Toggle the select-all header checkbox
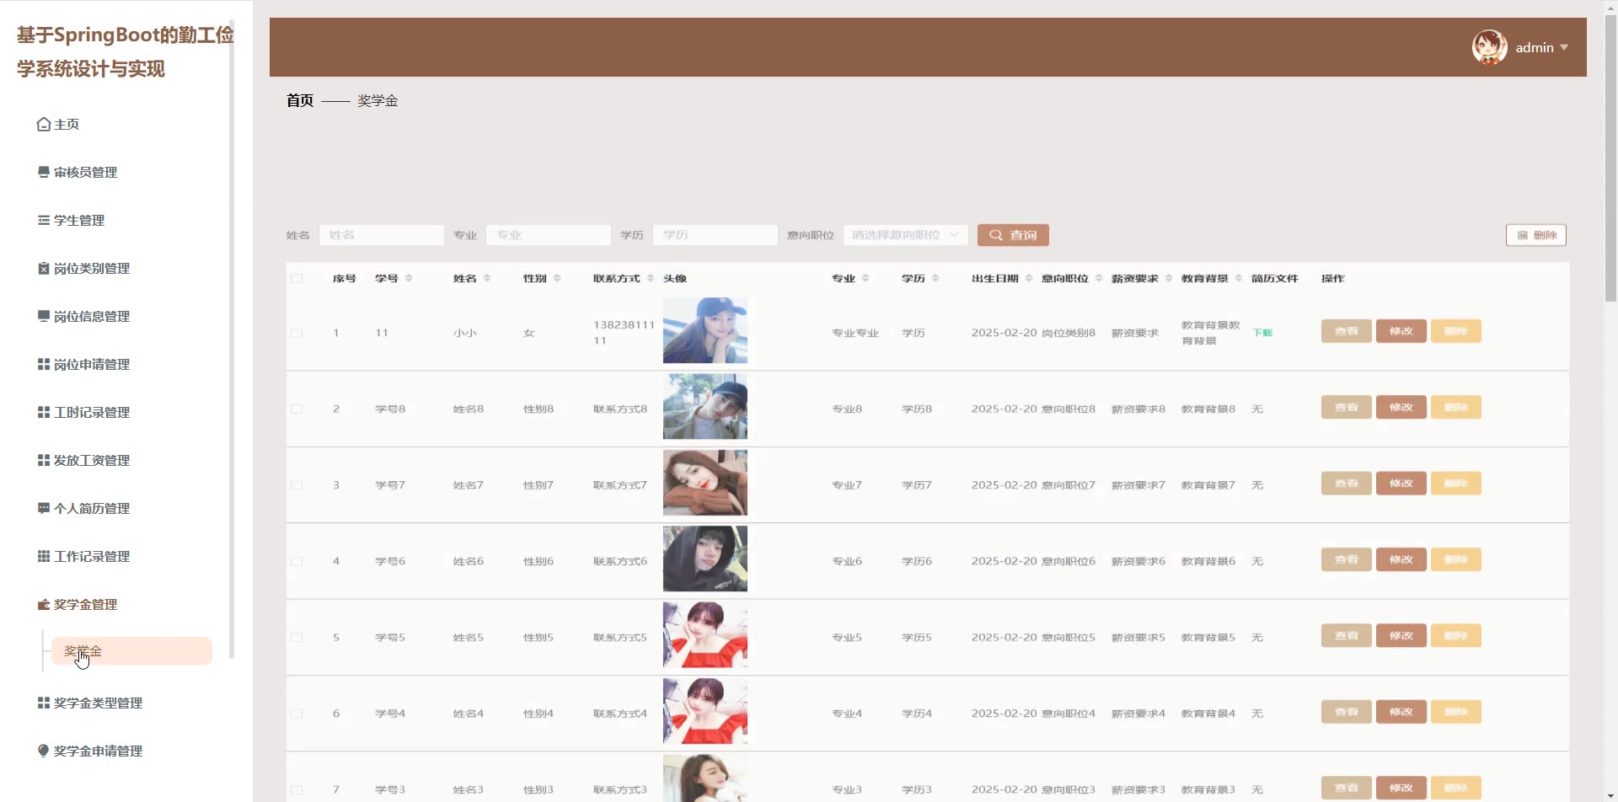 pyautogui.click(x=297, y=278)
